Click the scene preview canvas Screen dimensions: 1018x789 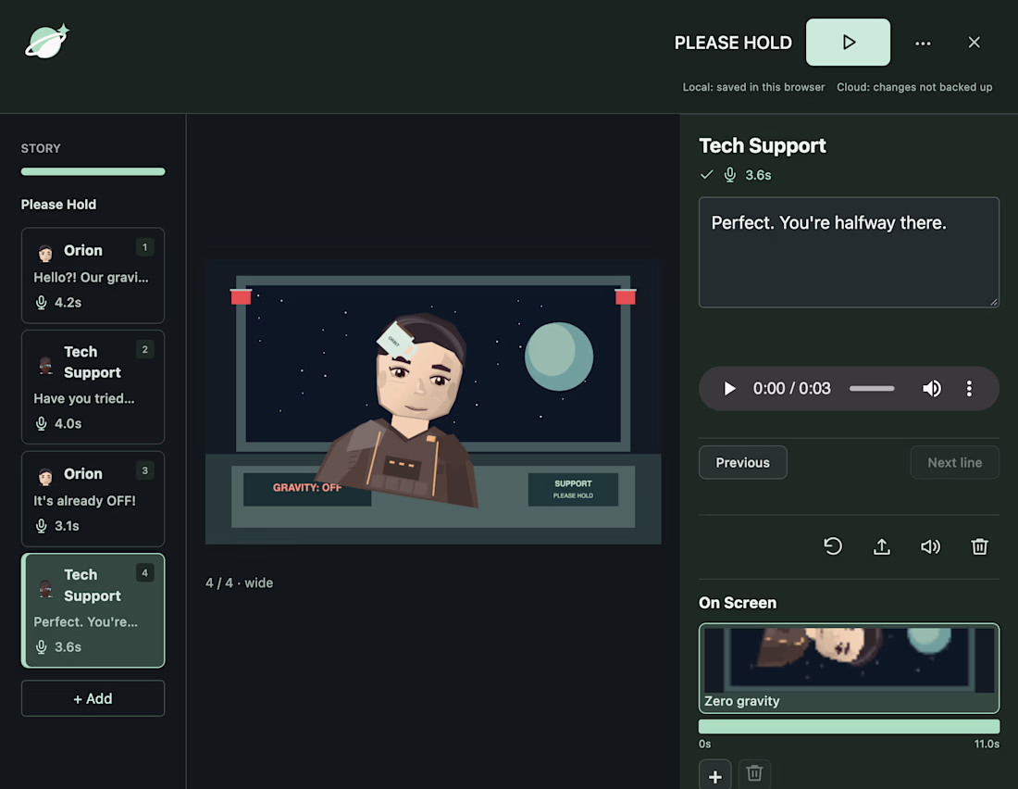click(433, 402)
